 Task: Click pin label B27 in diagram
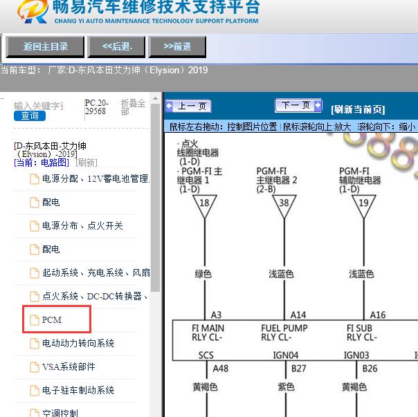(x=298, y=369)
